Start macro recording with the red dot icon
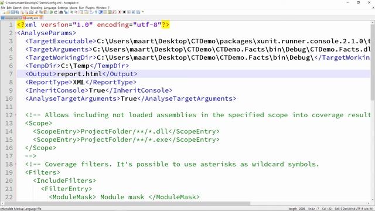Image resolution: width=375 pixels, height=211 pixels. [x=120, y=12]
